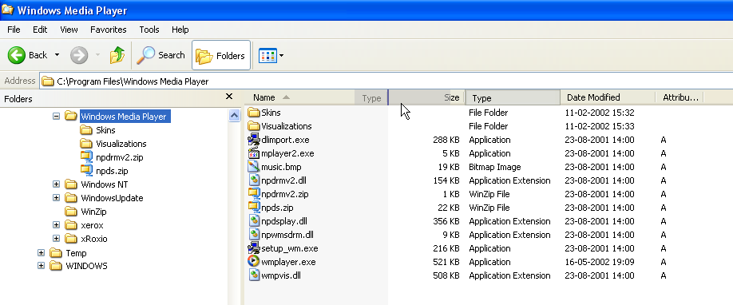
Task: Expand the WINDOWS tree node
Action: 42,266
